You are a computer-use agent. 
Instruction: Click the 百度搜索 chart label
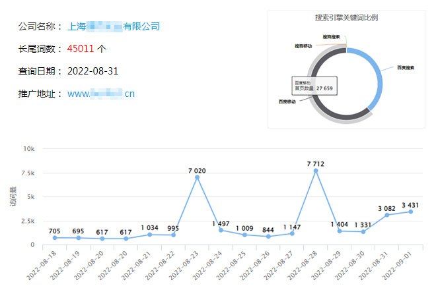(x=406, y=67)
